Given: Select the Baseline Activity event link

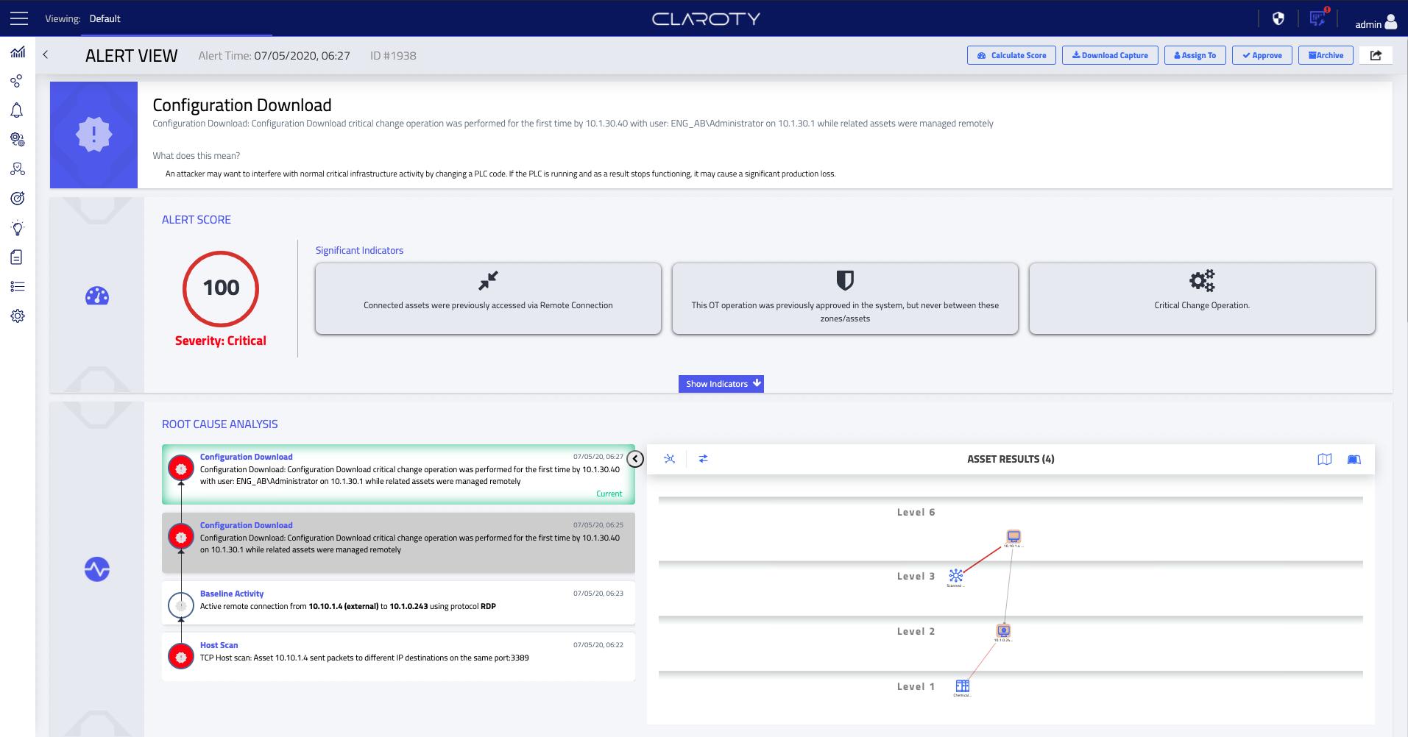Looking at the screenshot, I should (231, 594).
